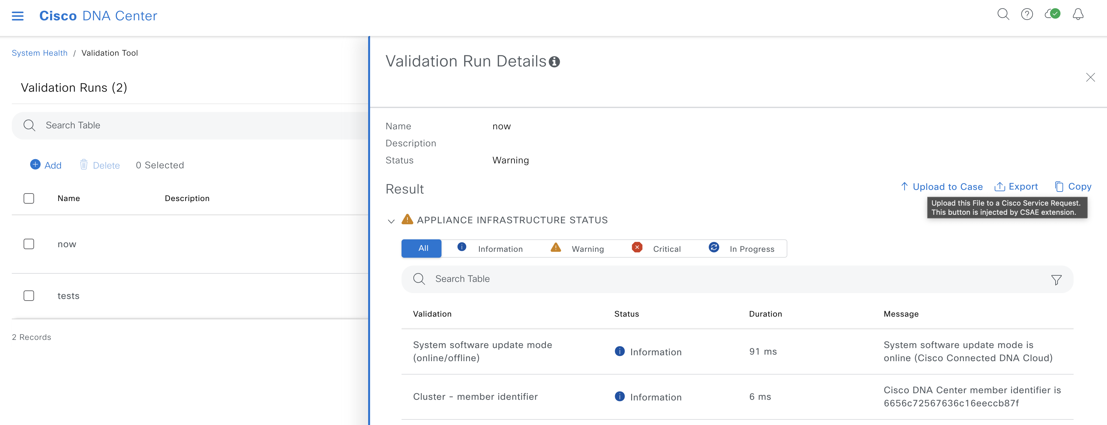
Task: Filter results by Critical
Action: (656, 249)
